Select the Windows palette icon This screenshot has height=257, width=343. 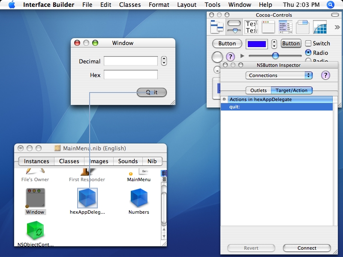(268, 27)
